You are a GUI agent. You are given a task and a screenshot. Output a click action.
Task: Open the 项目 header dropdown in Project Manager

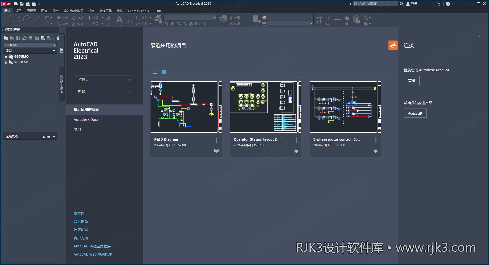coord(54,51)
